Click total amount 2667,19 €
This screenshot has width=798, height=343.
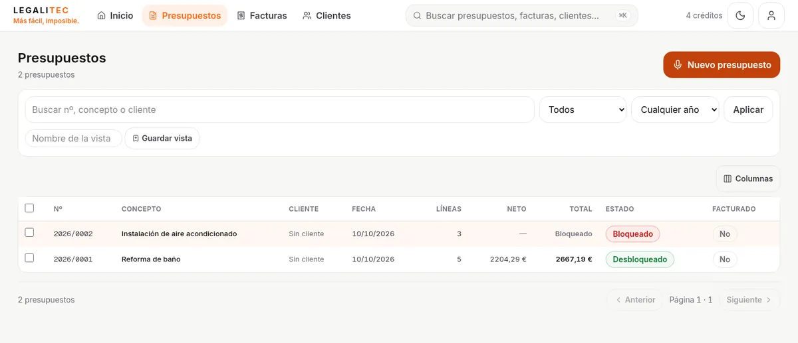click(x=574, y=259)
